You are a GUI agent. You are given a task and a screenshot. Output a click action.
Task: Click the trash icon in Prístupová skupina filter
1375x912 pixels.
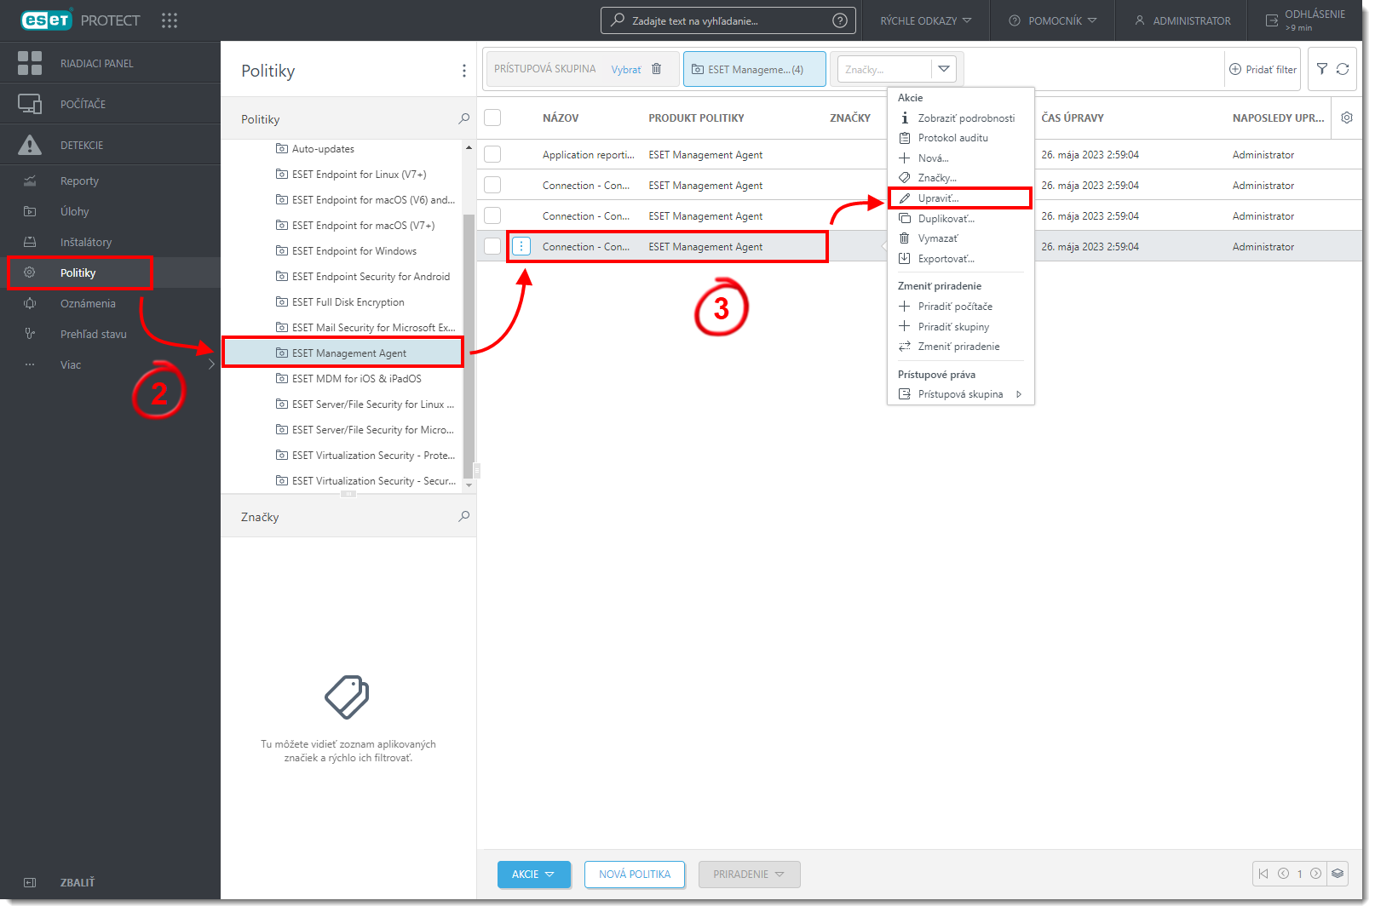pos(656,69)
